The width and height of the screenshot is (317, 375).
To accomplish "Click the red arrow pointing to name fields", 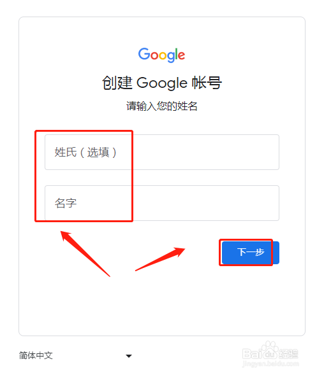I will click(x=85, y=253).
